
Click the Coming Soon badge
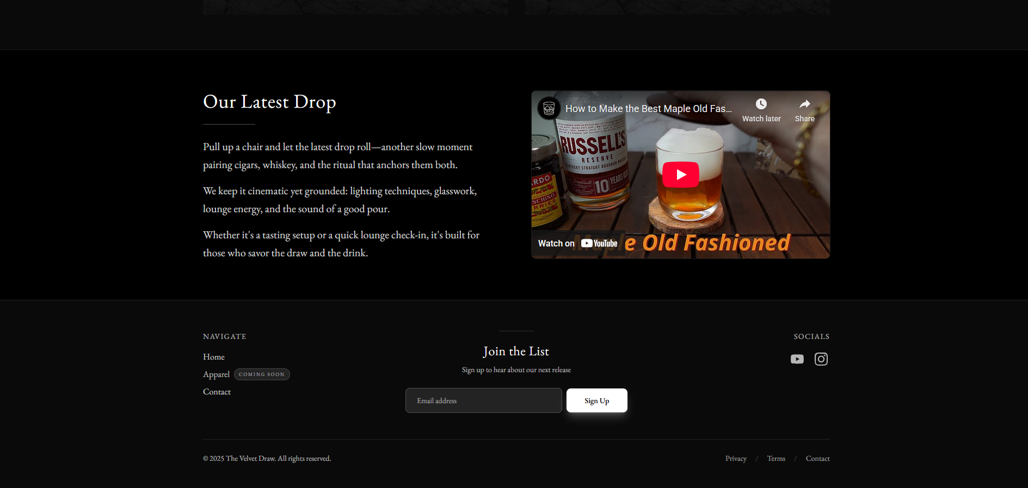coord(262,374)
